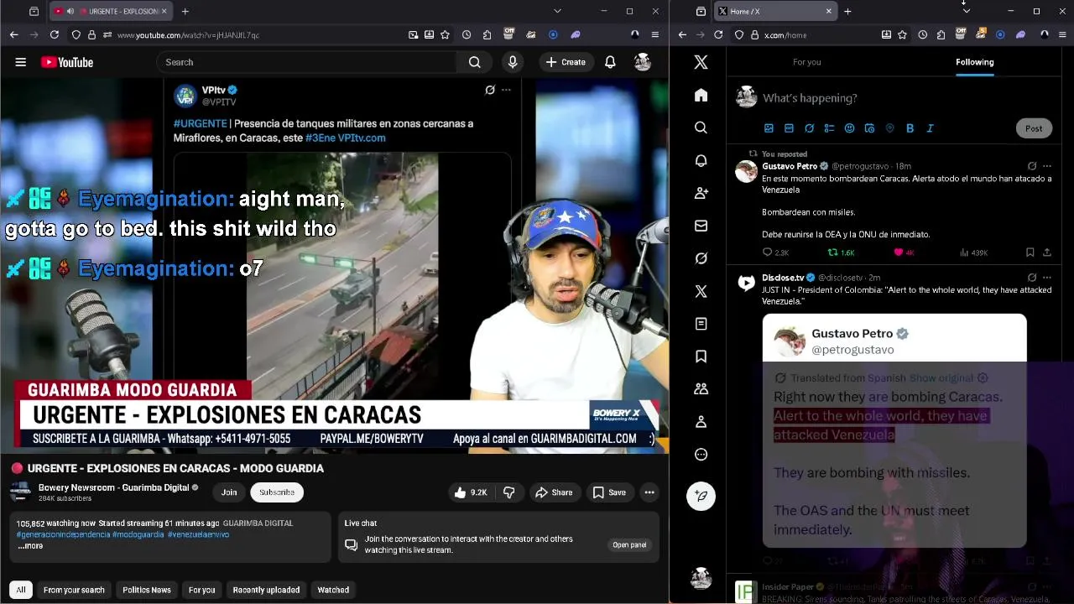Save the video to a playlist
Screen dimensions: 1074x604
point(609,492)
